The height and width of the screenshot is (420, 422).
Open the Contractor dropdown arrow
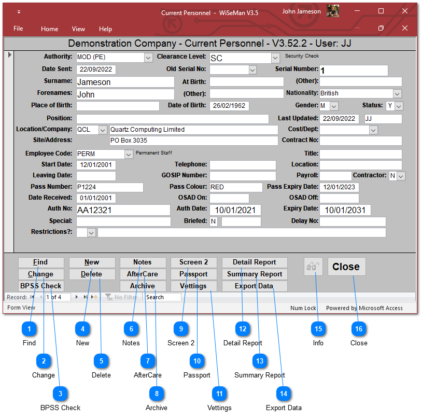pyautogui.click(x=401, y=176)
